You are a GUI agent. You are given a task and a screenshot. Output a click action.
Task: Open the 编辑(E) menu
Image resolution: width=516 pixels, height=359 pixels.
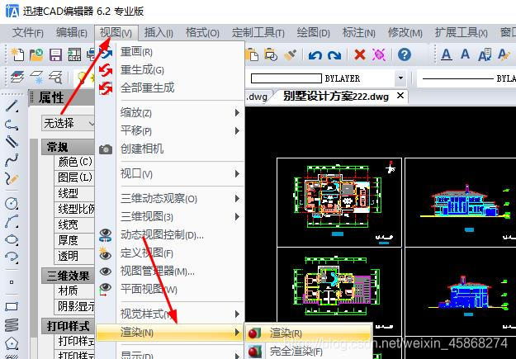[x=71, y=32]
